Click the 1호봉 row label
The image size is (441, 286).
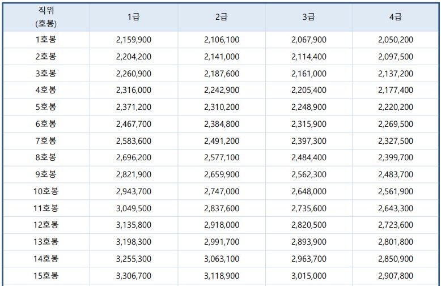coord(46,39)
